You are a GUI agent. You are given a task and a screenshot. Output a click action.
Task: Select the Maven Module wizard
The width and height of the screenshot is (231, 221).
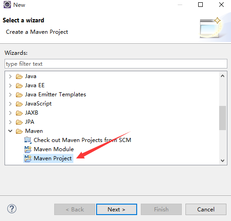tap(54, 149)
